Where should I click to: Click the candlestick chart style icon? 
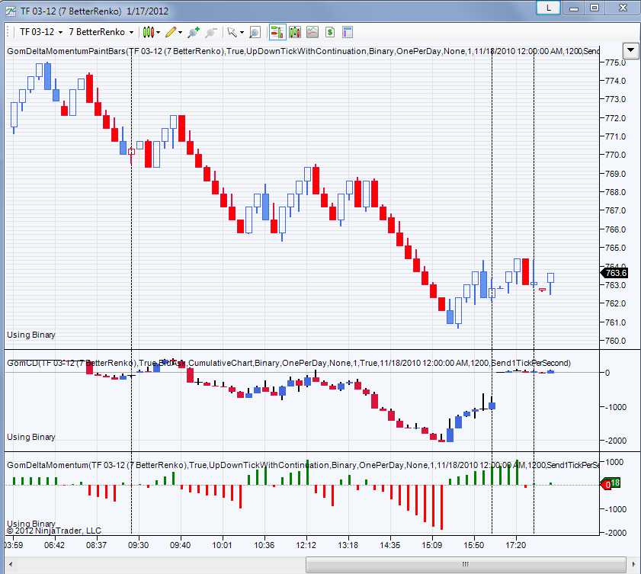[x=148, y=32]
